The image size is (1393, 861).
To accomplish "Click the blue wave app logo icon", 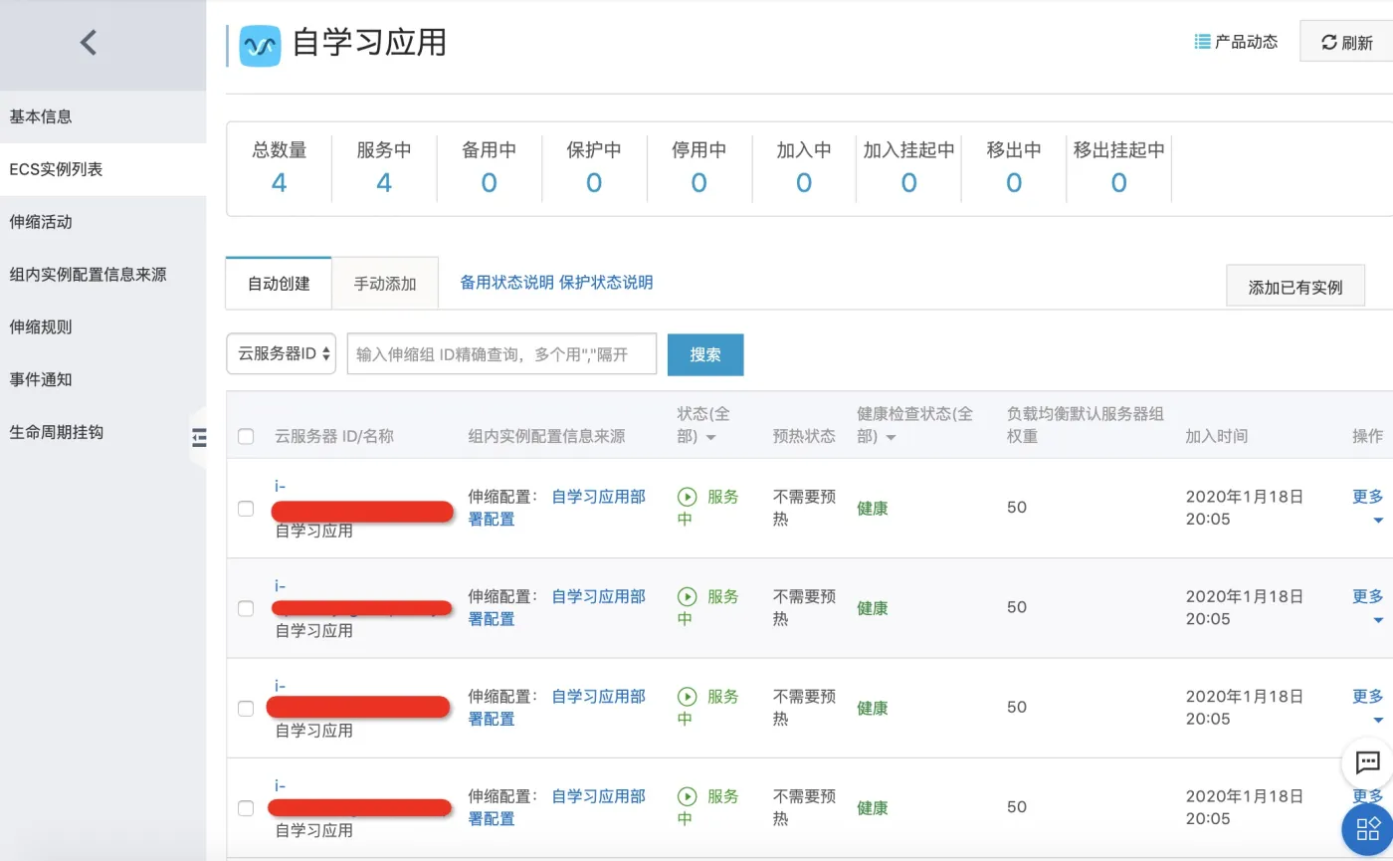I will point(261,46).
